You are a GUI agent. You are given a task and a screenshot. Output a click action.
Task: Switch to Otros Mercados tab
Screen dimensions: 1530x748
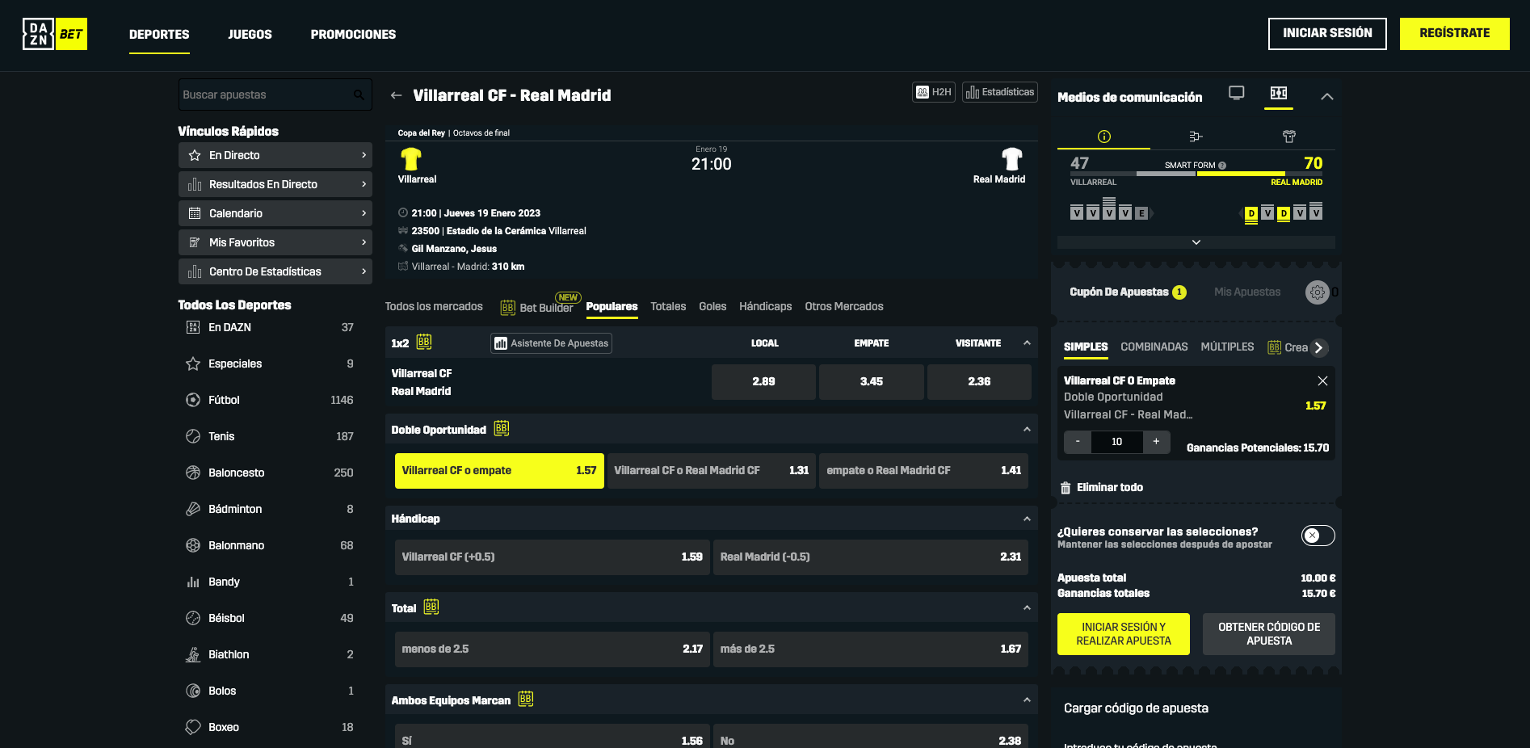pos(844,307)
